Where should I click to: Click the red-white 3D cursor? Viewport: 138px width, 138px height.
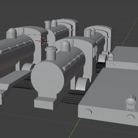click(42, 41)
